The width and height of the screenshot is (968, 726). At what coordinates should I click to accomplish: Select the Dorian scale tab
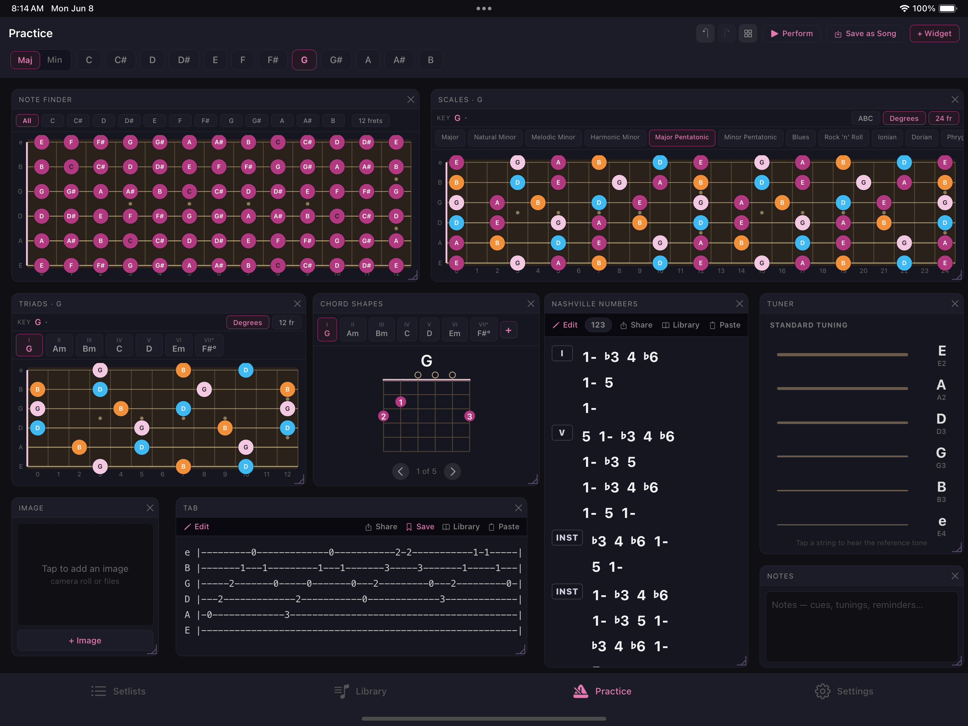coord(921,137)
